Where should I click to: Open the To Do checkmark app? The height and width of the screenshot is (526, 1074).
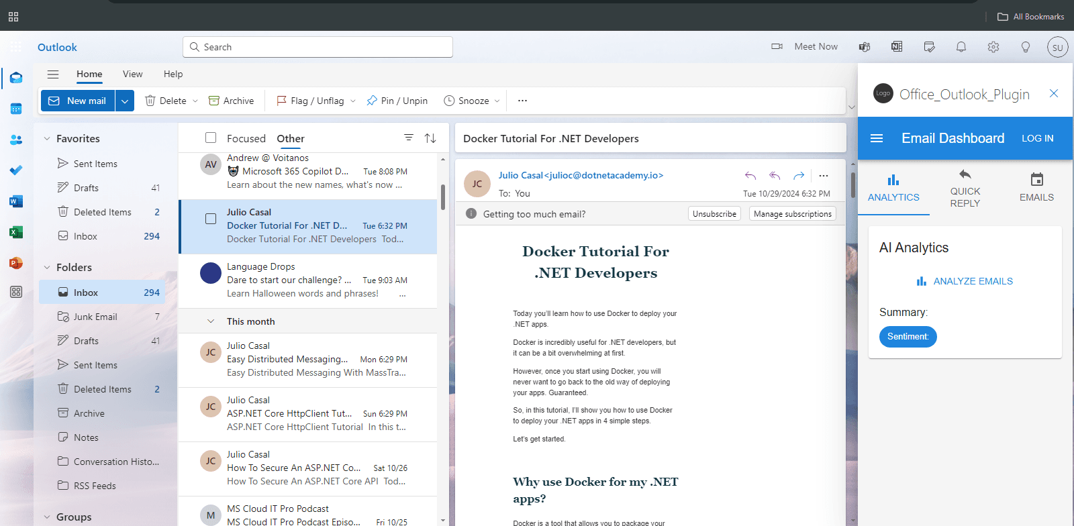click(16, 170)
